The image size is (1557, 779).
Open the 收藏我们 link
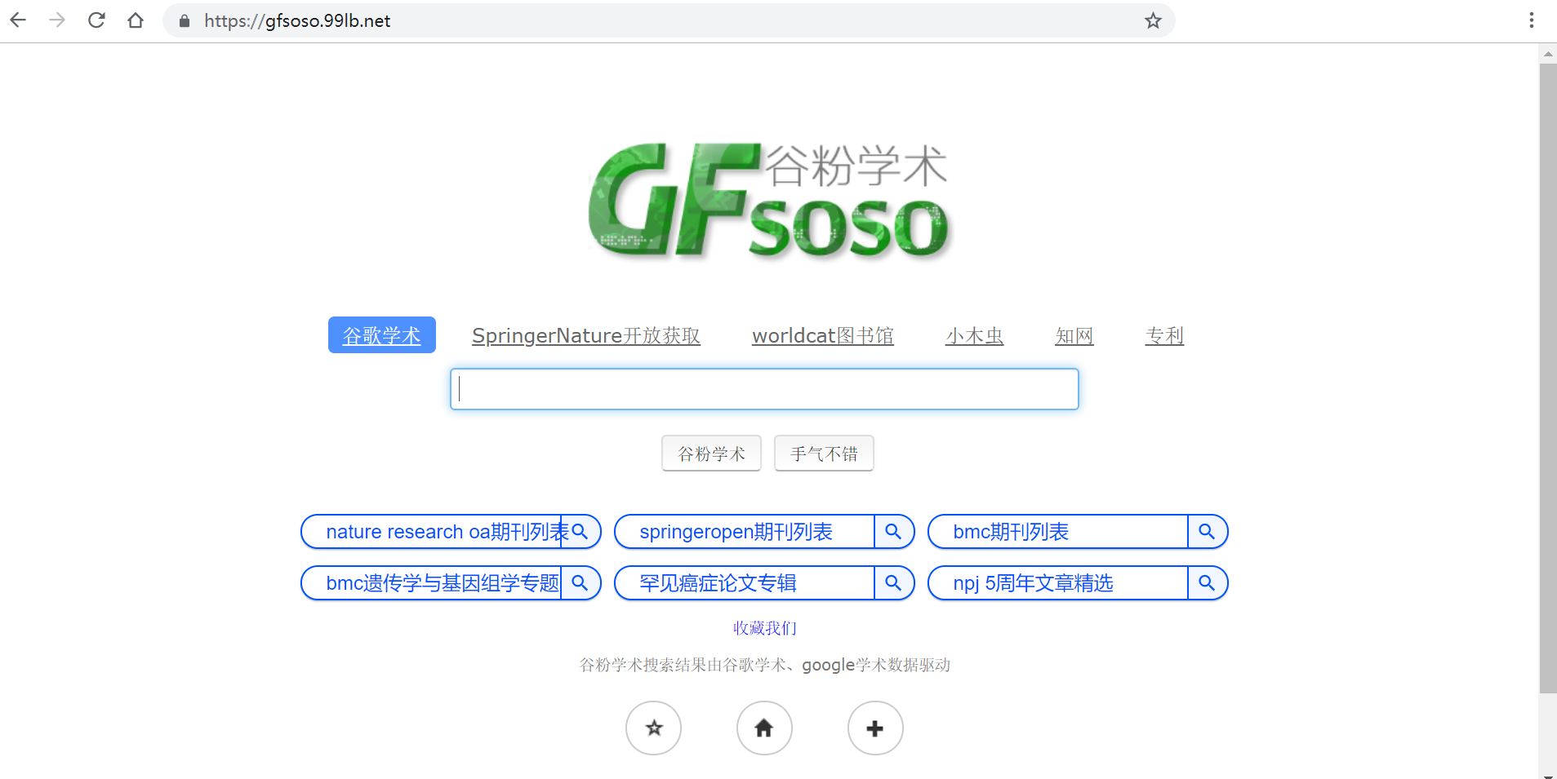(x=765, y=628)
